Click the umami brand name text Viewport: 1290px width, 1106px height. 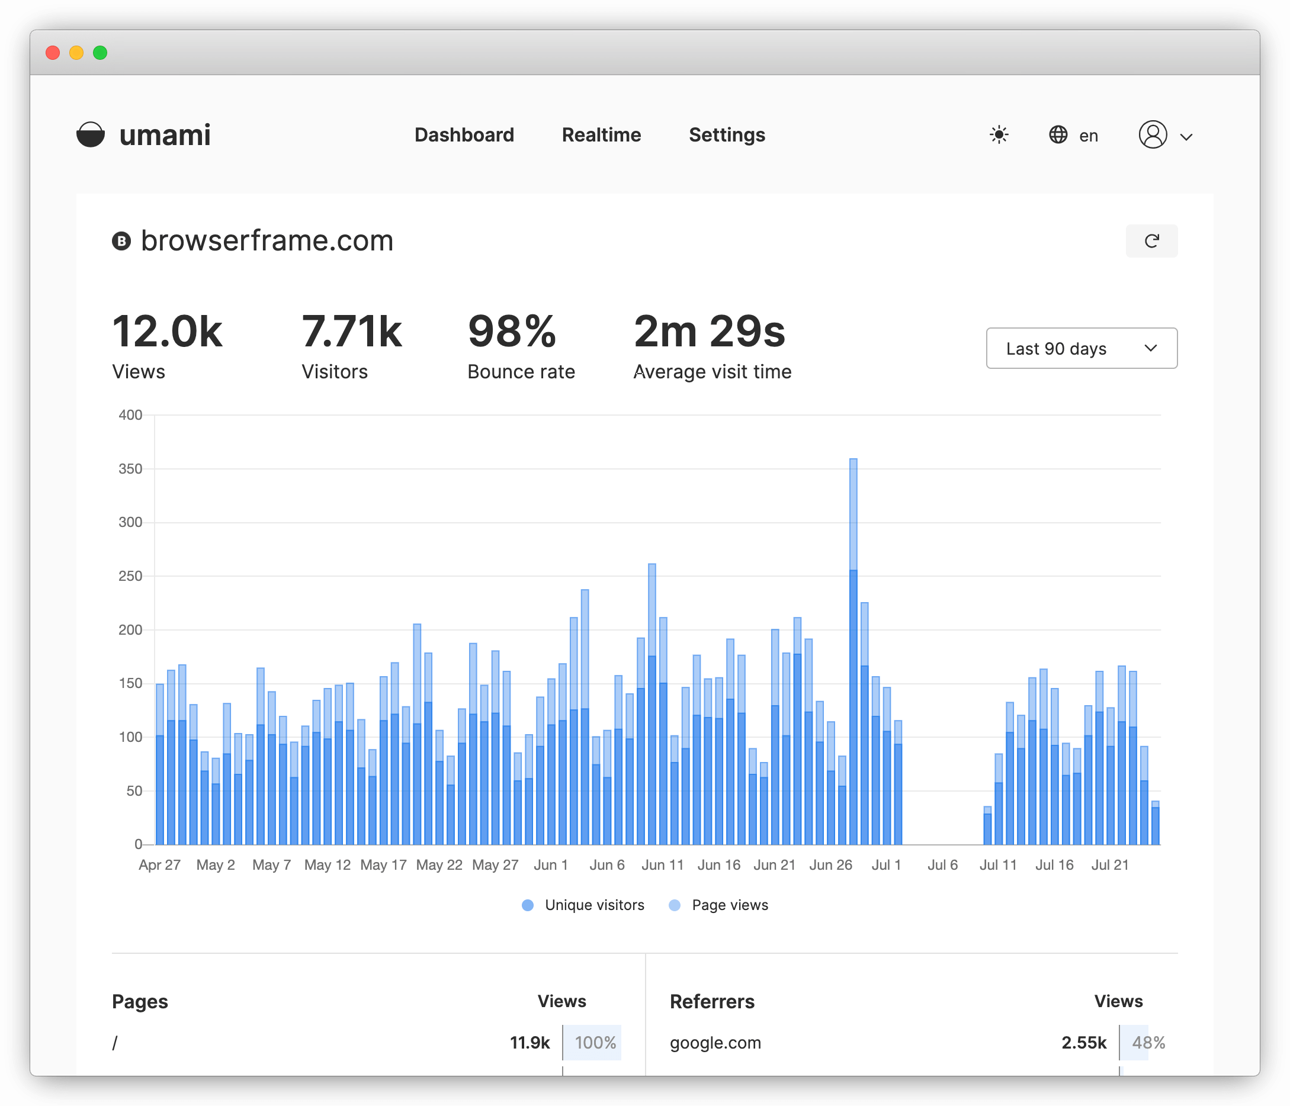point(165,135)
